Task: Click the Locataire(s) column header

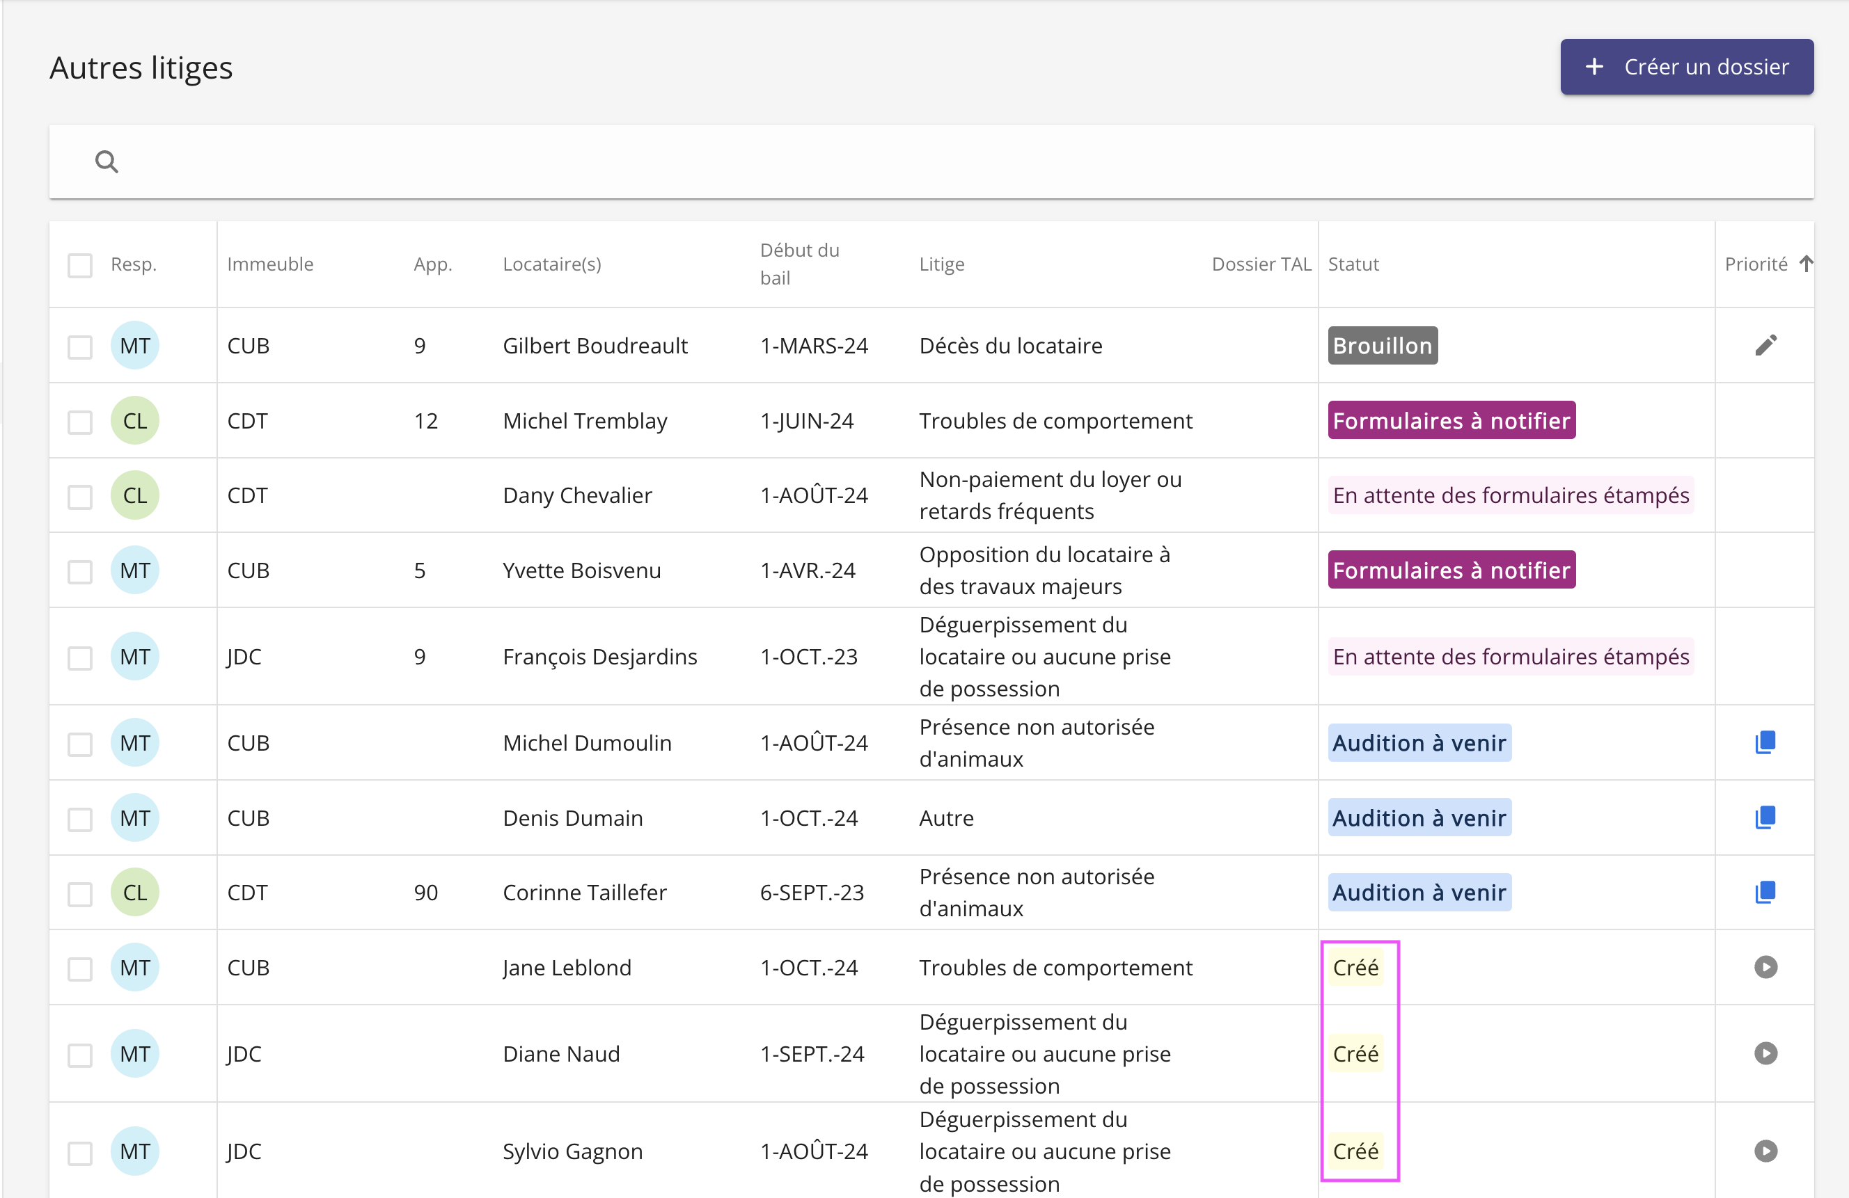Action: (x=551, y=264)
